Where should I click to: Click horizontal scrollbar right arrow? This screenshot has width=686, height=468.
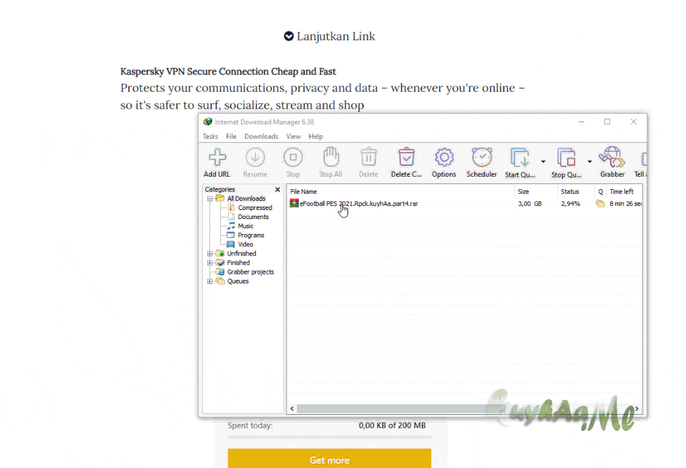click(637, 408)
